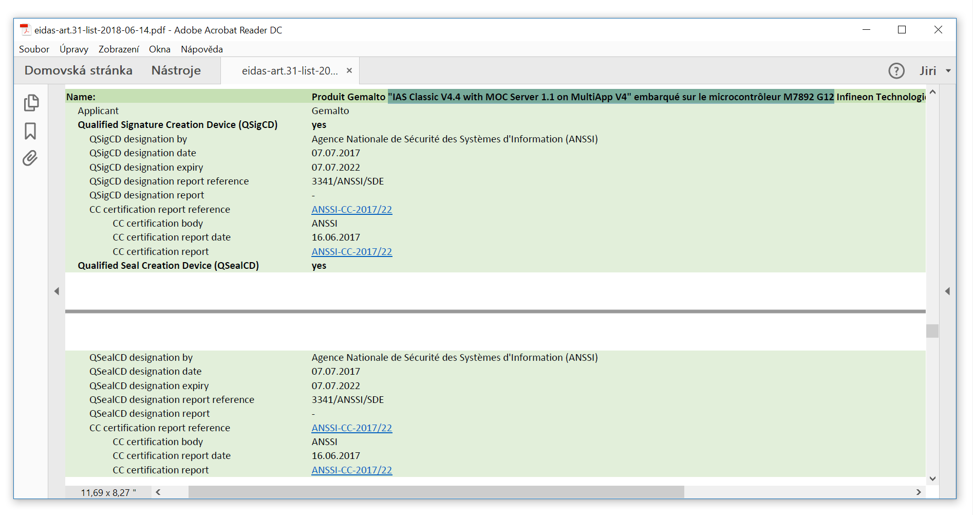Click the Adobe Acrobat PDF title icon

click(26, 30)
